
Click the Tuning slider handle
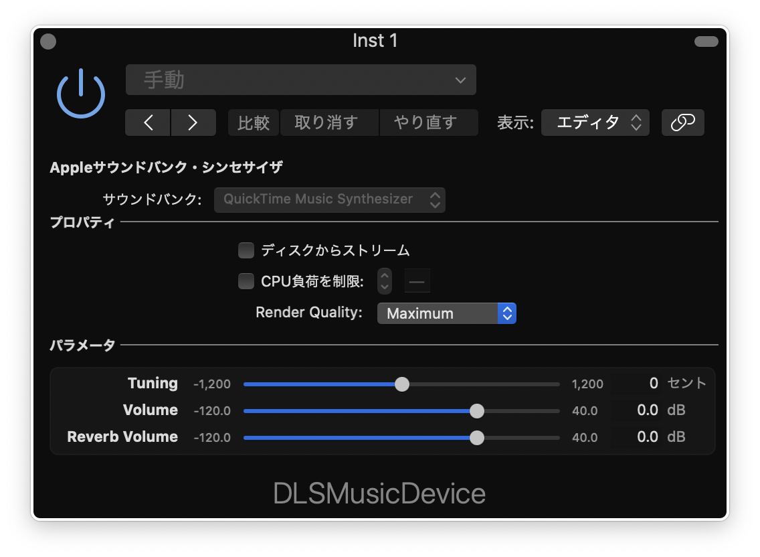coord(402,384)
